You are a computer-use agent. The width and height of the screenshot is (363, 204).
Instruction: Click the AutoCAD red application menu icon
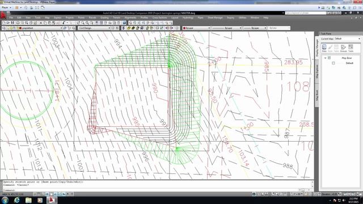click(3, 15)
